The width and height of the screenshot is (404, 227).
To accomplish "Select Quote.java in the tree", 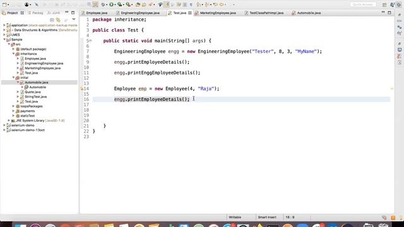I will coord(33,92).
